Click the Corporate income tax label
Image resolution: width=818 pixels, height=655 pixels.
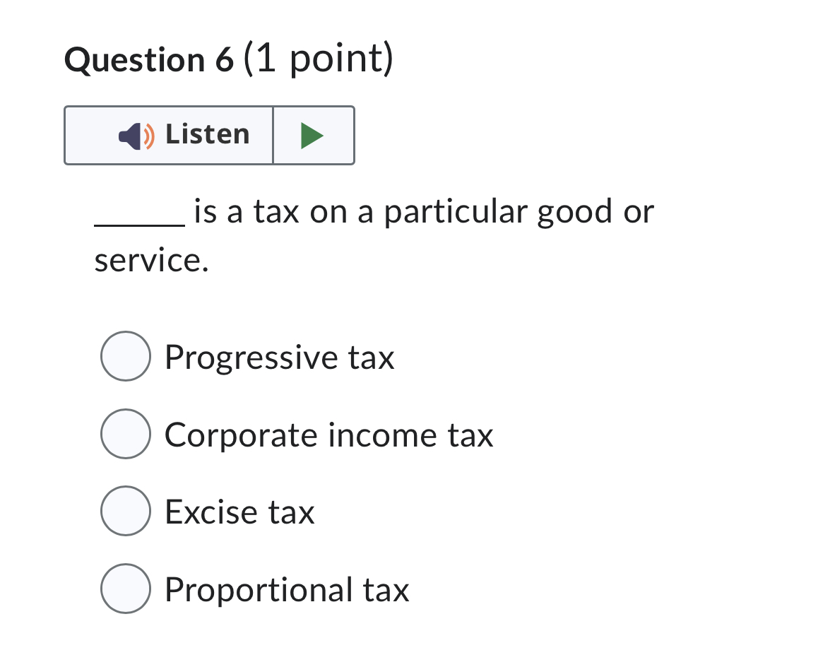point(328,434)
